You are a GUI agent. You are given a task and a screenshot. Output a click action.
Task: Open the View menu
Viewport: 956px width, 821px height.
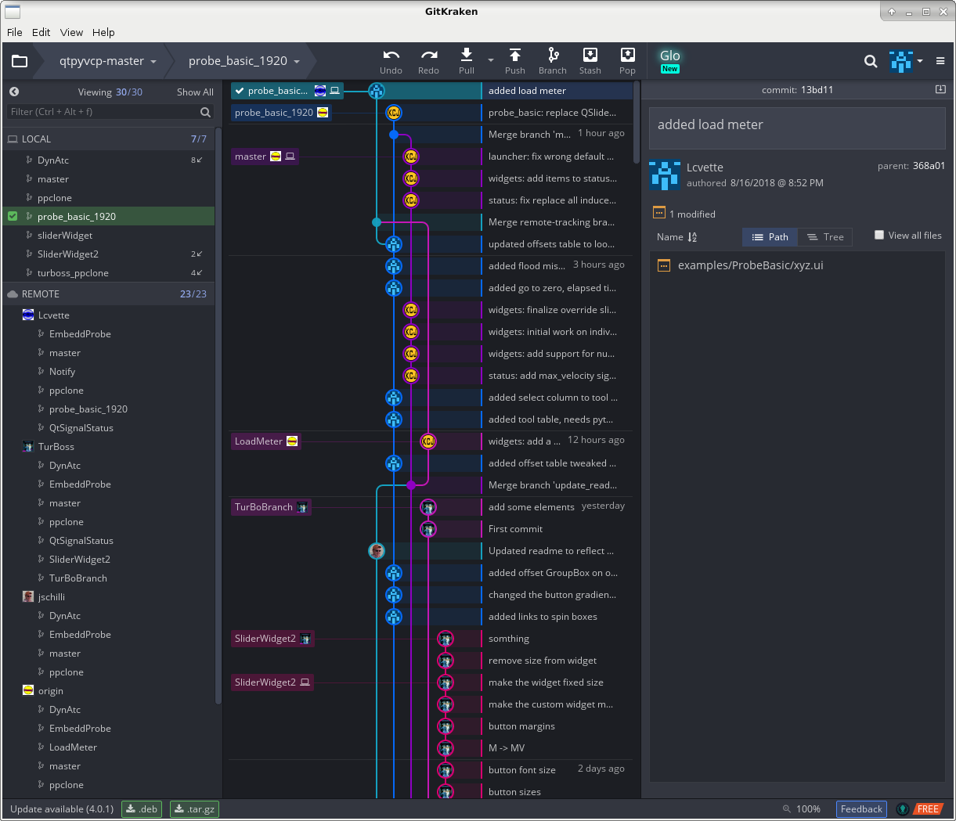[x=71, y=32]
